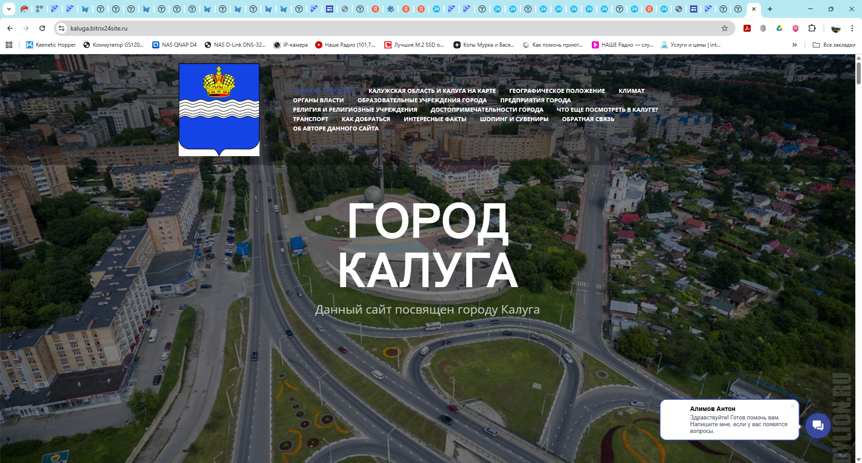Viewport: 862px width, 463px height.
Task: Open the Extensions puzzle-piece menu
Action: (812, 28)
